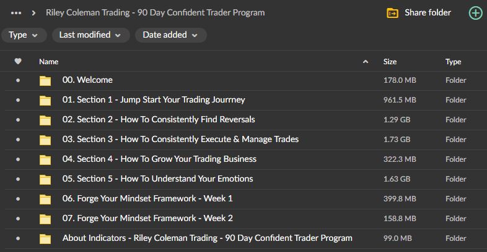This screenshot has height=252, width=487.
Task: Click the folder icon for Section 2 row
Action: coord(45,120)
